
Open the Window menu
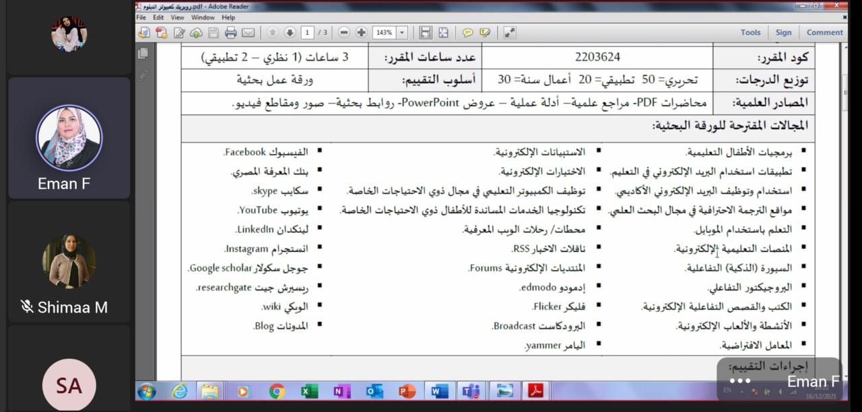point(203,17)
